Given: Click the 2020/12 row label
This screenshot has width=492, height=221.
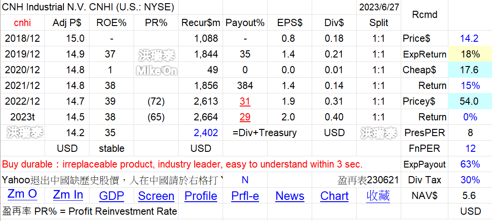Looking at the screenshot, I should click(x=22, y=70).
